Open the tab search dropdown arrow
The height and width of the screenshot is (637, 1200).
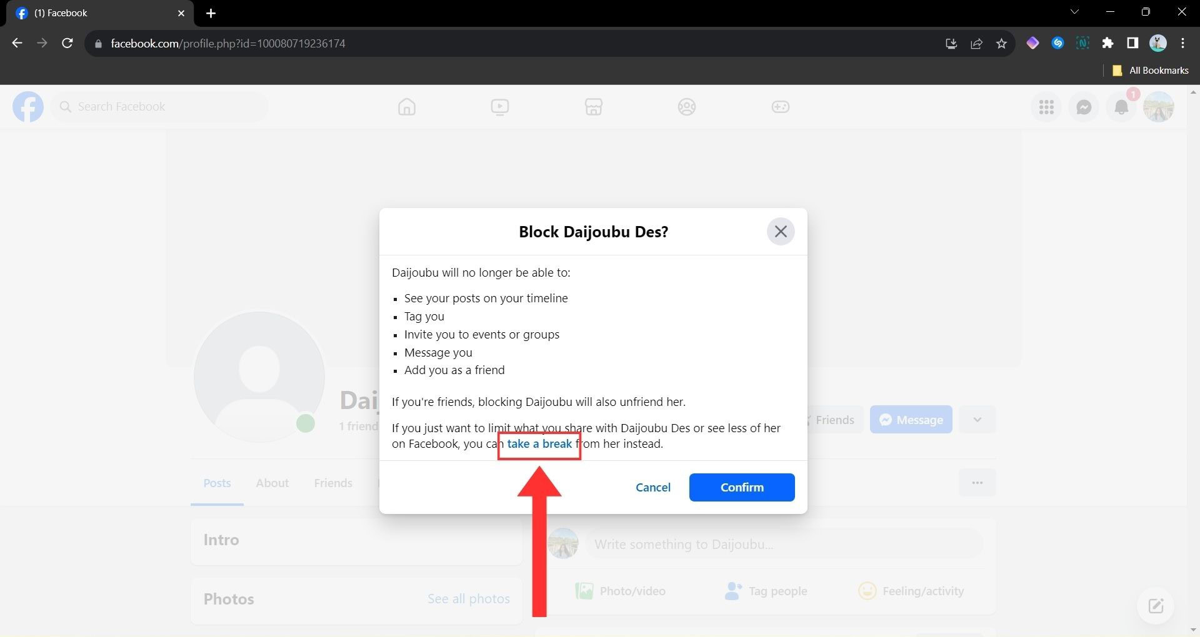pyautogui.click(x=1074, y=12)
